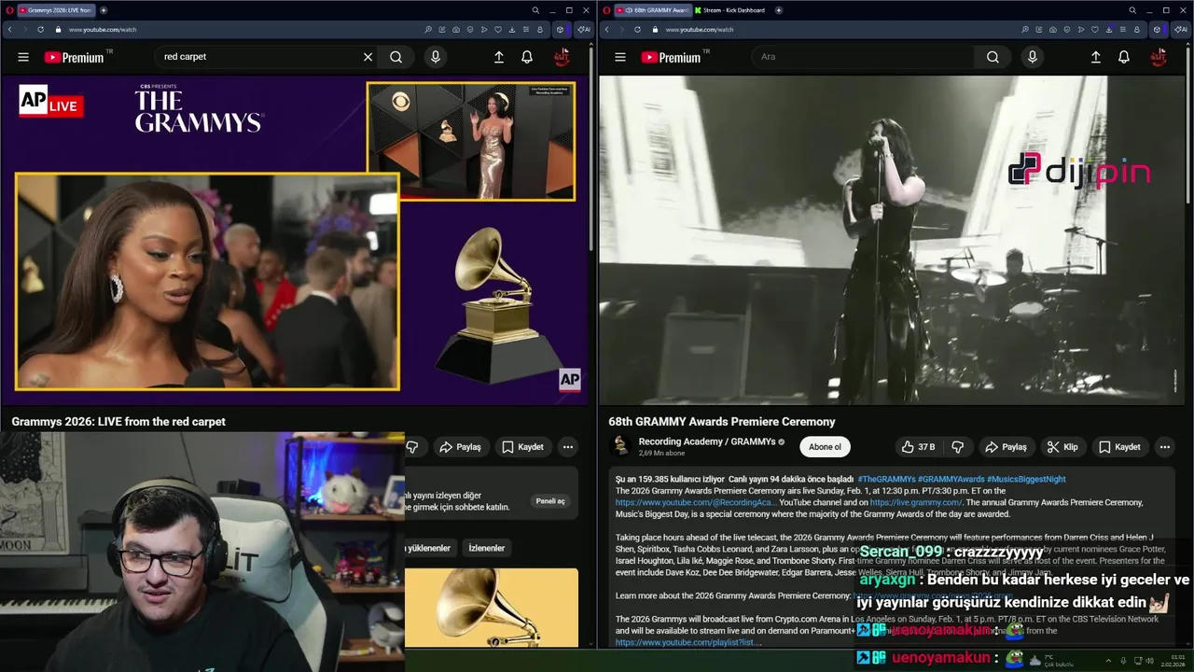Screen dimensions: 1194x672
Task: Like the video showing 37 B likes
Action: coord(917,447)
